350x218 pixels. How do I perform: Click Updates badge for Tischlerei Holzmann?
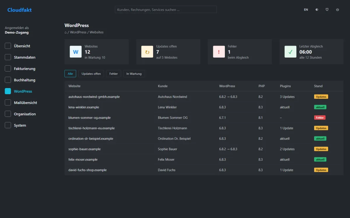[321, 128]
